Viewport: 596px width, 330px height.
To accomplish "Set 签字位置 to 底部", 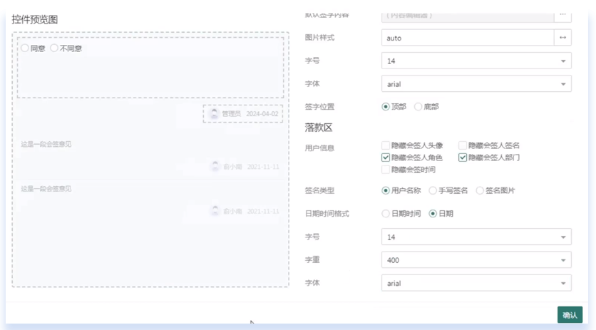I will 418,107.
